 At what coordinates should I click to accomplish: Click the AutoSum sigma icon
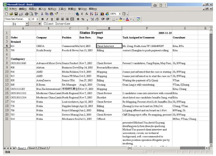tap(82, 14)
